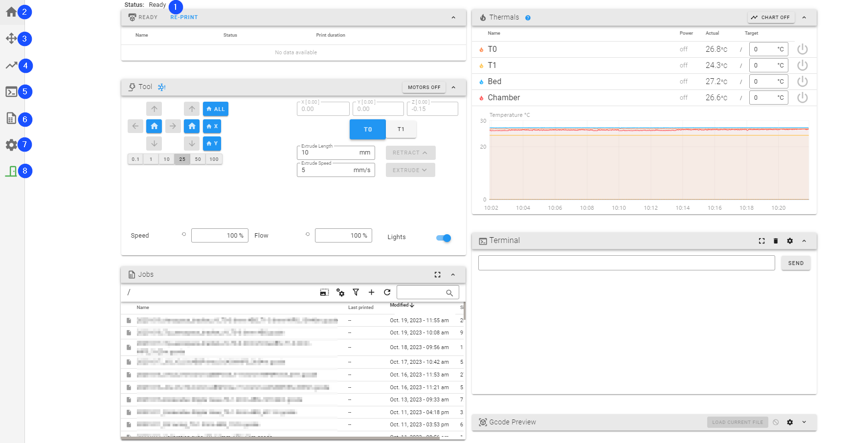Select extruder T0

click(368, 129)
